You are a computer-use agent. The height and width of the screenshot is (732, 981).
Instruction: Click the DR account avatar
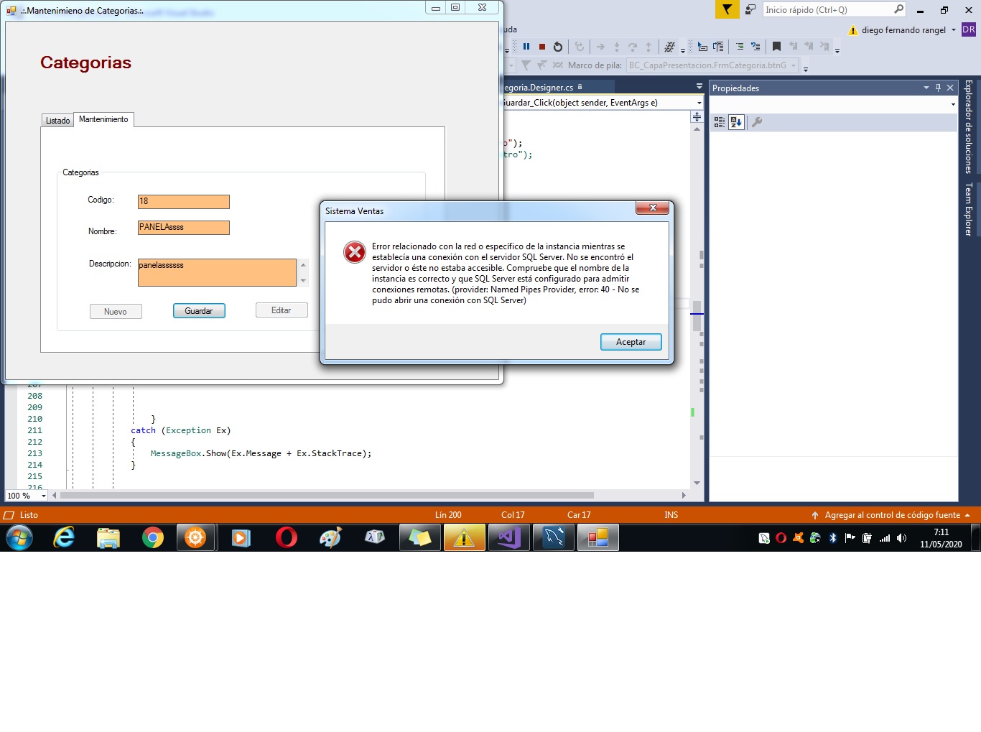[968, 29]
